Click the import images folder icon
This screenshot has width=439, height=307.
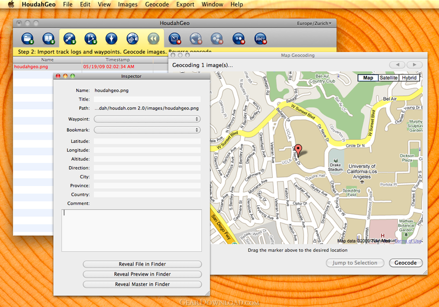[x=27, y=38]
